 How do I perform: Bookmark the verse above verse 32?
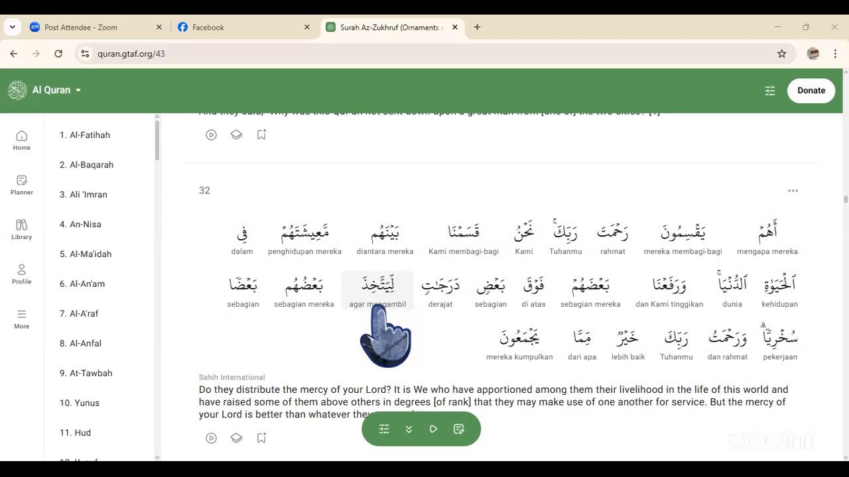(x=261, y=134)
